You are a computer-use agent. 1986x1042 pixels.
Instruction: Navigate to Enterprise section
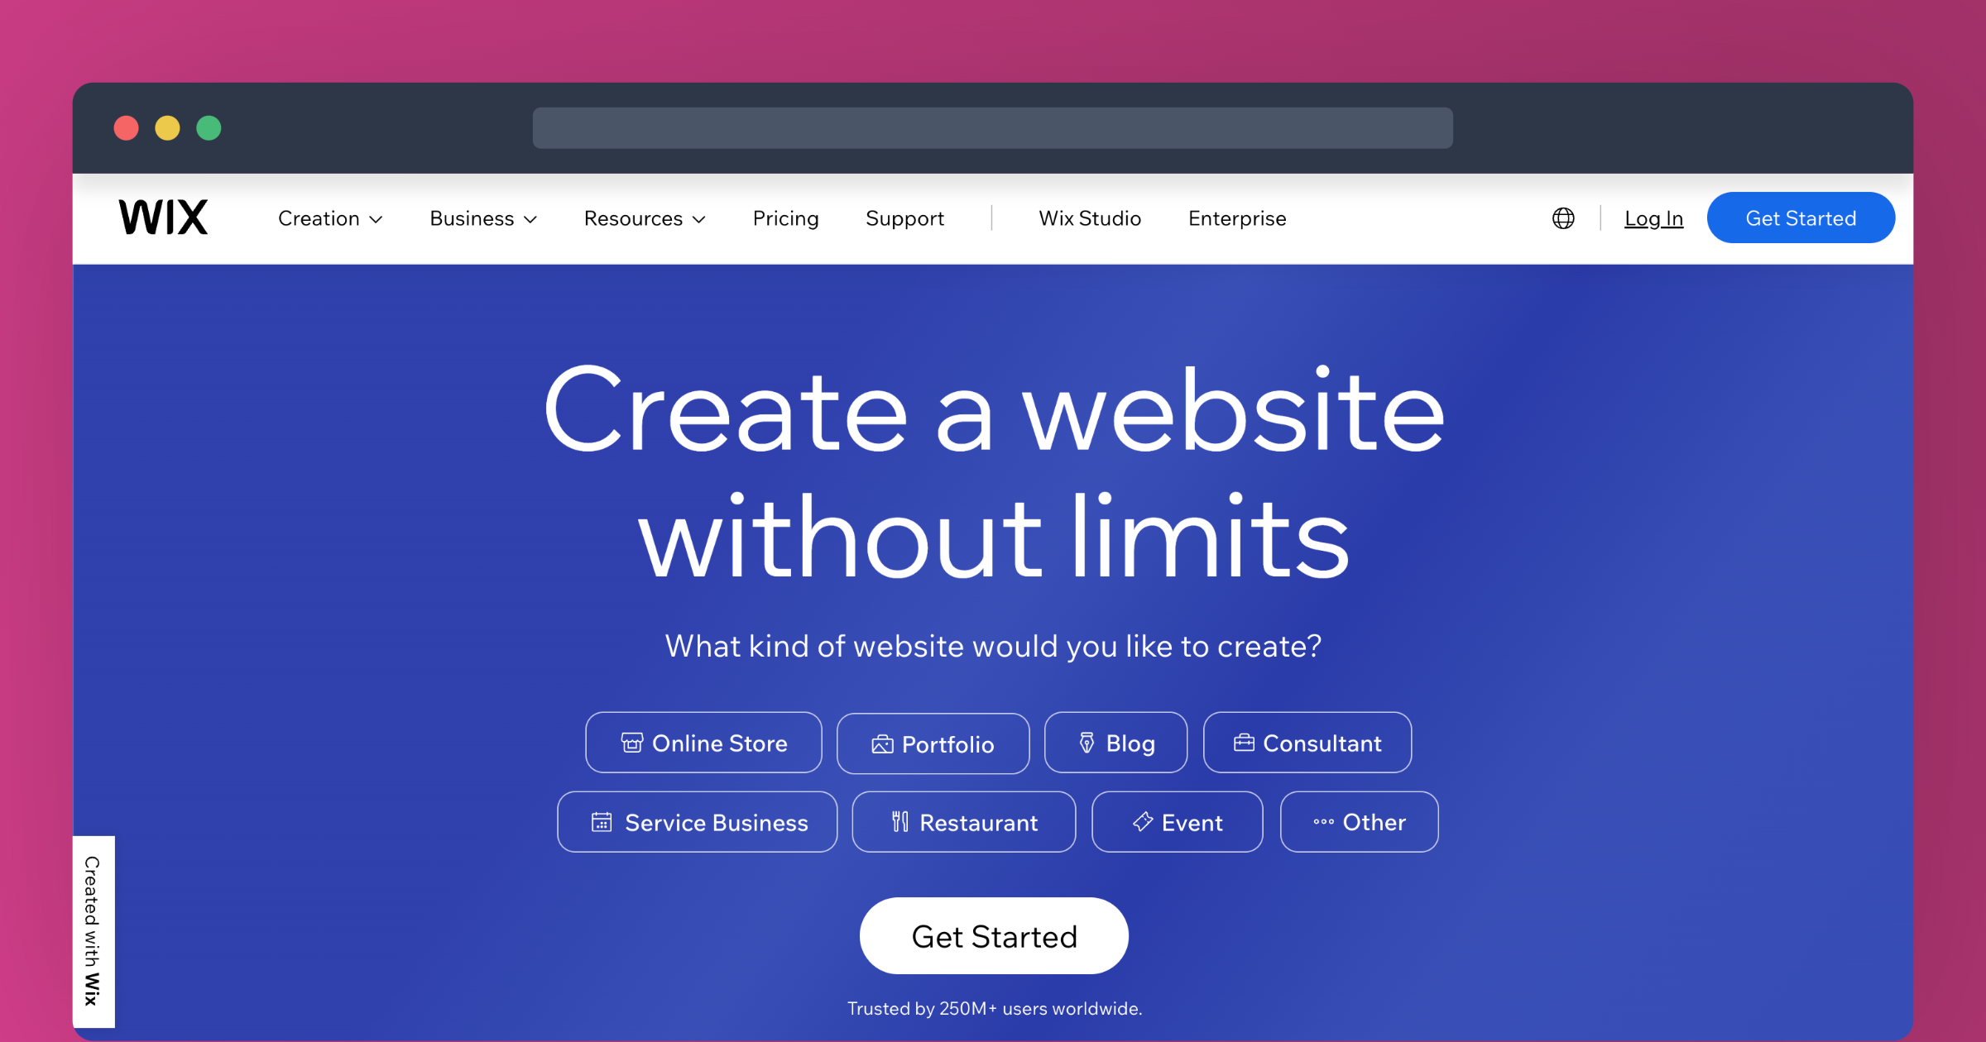point(1236,217)
